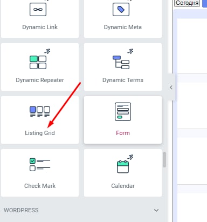Choose the Form widget icon

pyautogui.click(x=123, y=112)
